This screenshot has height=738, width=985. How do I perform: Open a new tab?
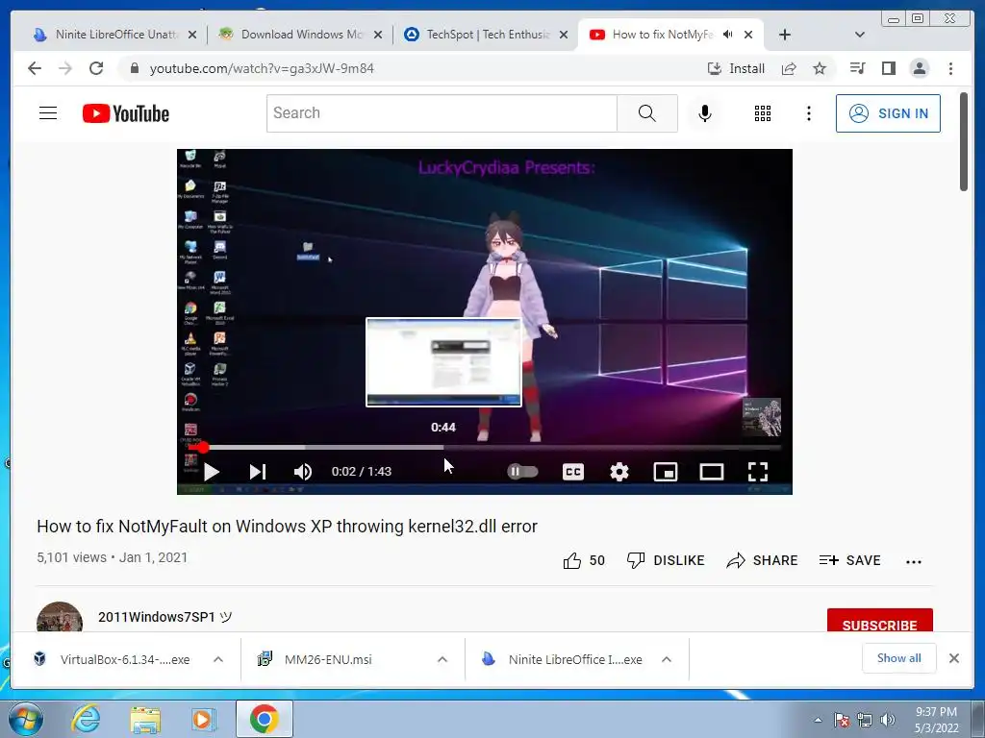(x=785, y=35)
